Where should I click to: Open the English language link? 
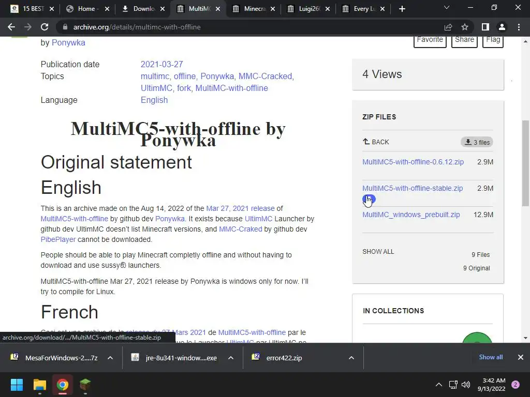point(154,100)
